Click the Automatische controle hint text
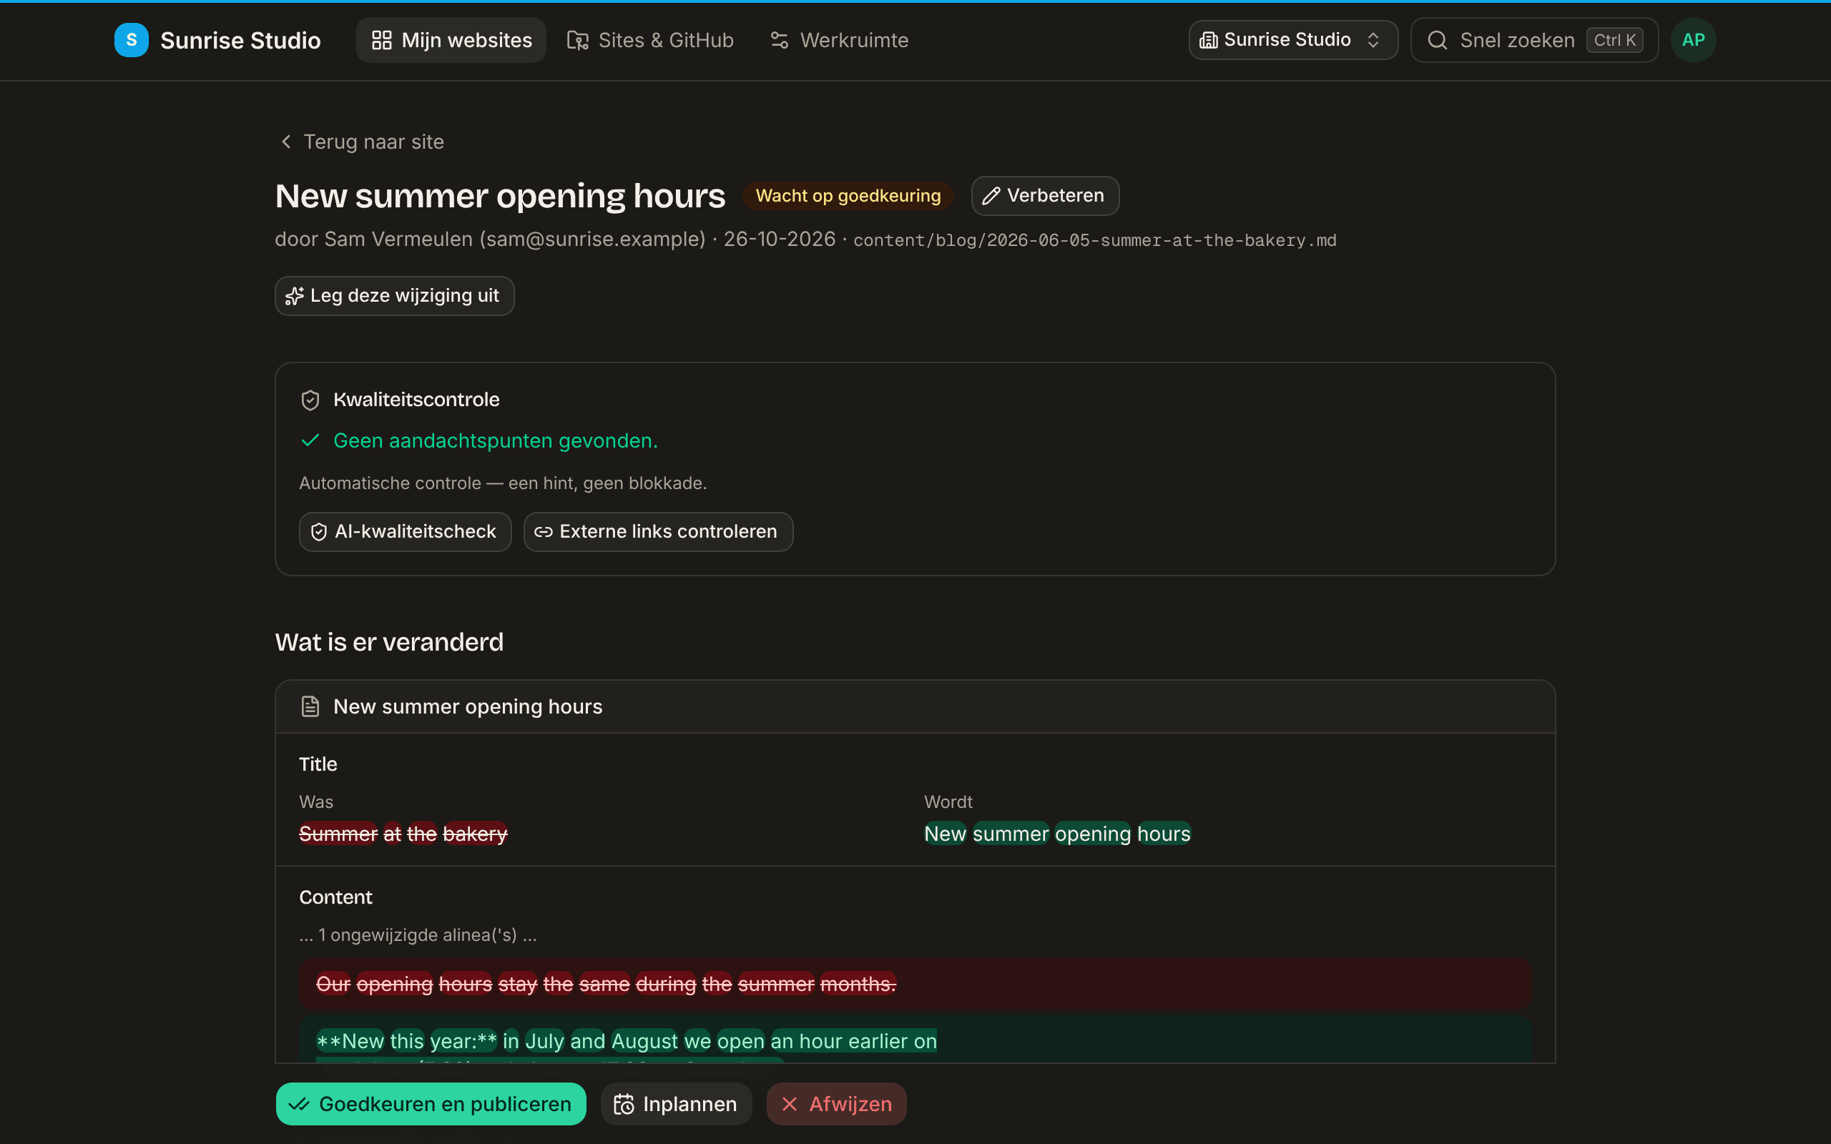Screen dimensions: 1831x1144 pyautogui.click(x=503, y=483)
